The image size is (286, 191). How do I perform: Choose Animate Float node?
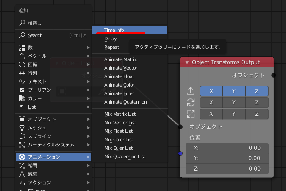pos(130,76)
